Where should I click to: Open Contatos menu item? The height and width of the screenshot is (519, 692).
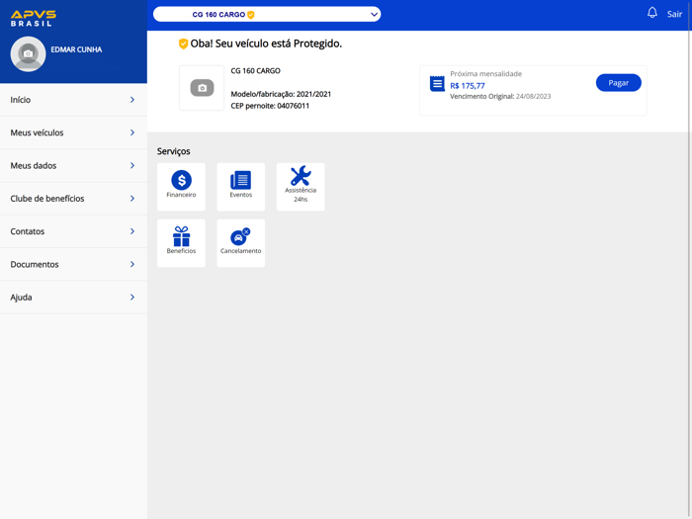(x=73, y=231)
